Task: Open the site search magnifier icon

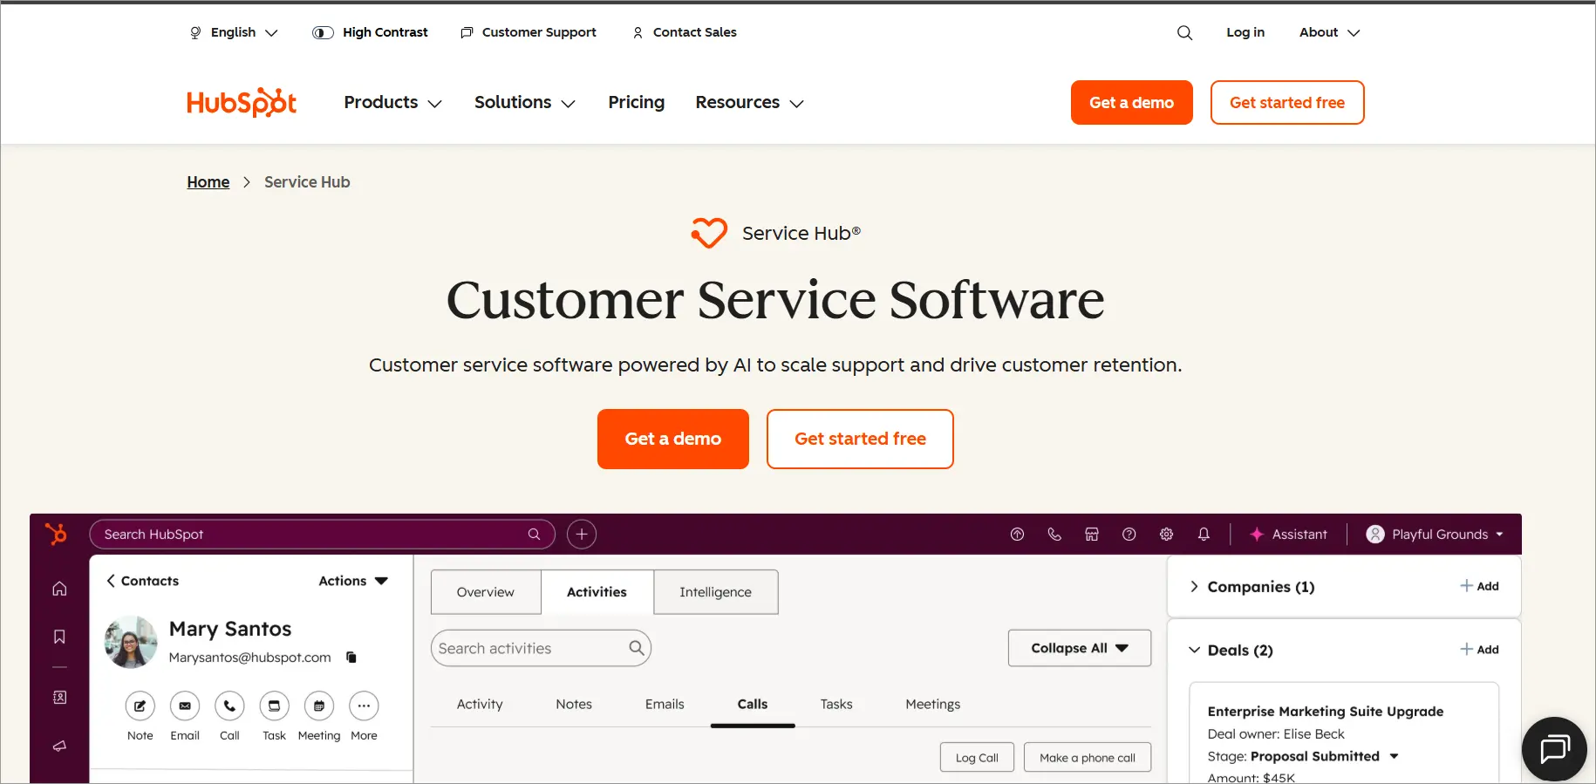Action: (x=1184, y=32)
